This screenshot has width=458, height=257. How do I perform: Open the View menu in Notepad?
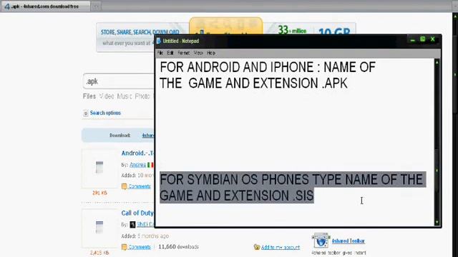[198, 53]
